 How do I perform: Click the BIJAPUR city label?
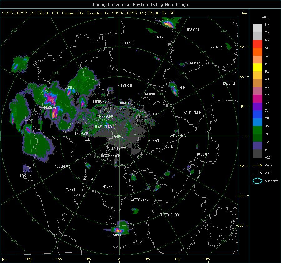pyautogui.click(x=127, y=43)
